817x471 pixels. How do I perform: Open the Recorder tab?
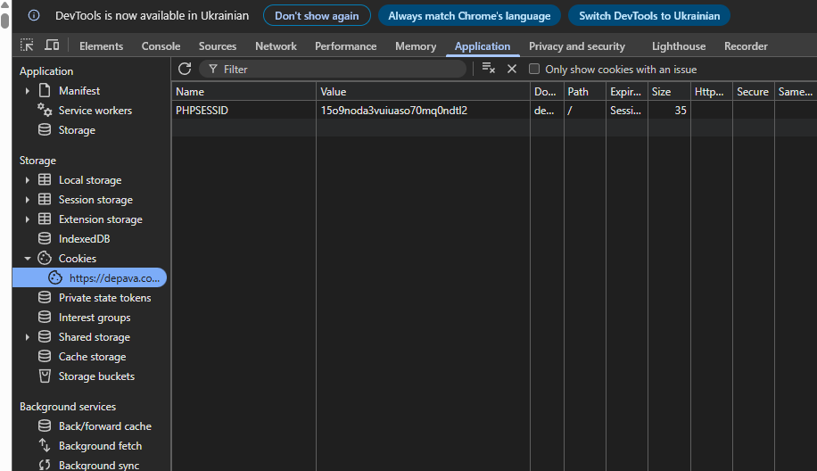pos(746,45)
